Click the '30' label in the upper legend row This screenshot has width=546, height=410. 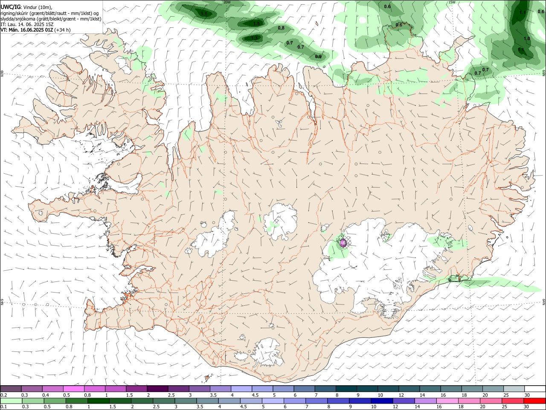pos(527,395)
